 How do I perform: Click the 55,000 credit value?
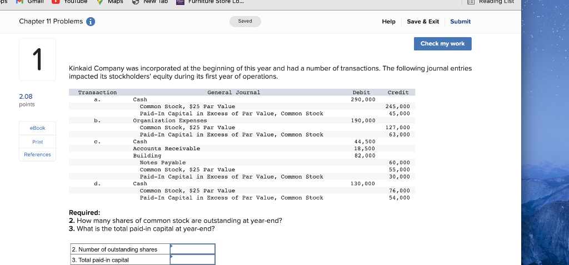tap(399, 170)
